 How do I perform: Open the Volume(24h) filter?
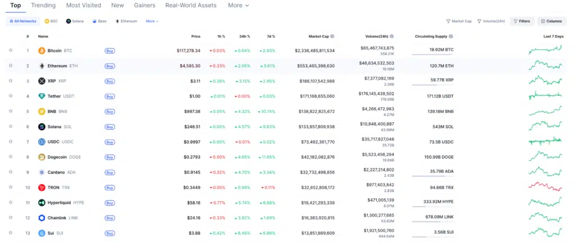(x=491, y=21)
